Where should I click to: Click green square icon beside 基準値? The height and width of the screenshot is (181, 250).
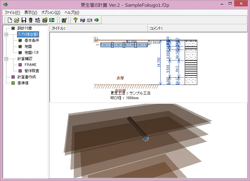pyautogui.click(x=13, y=83)
